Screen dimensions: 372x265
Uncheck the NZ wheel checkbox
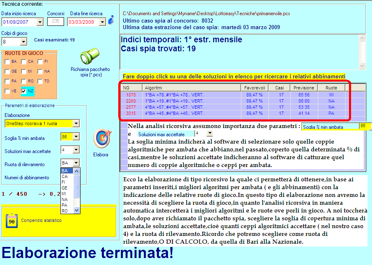pos(23,91)
